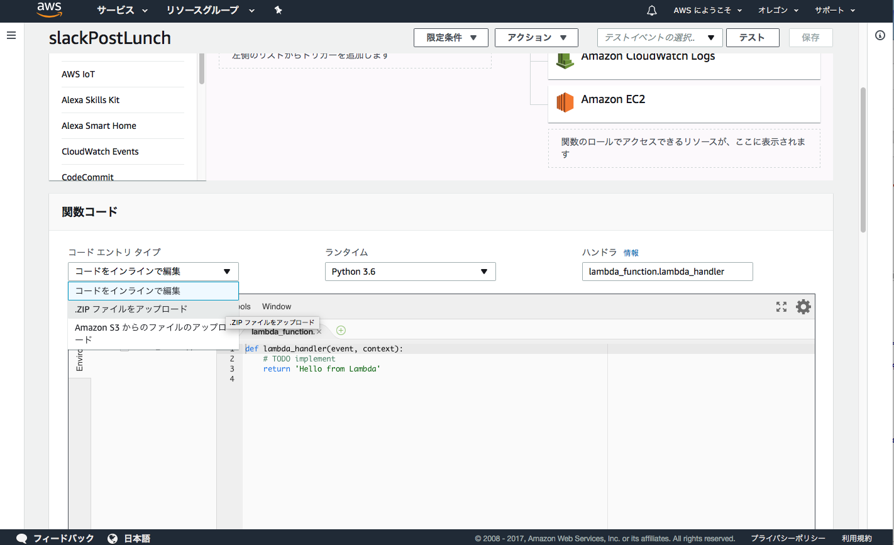Click the globe language icon

click(x=113, y=538)
